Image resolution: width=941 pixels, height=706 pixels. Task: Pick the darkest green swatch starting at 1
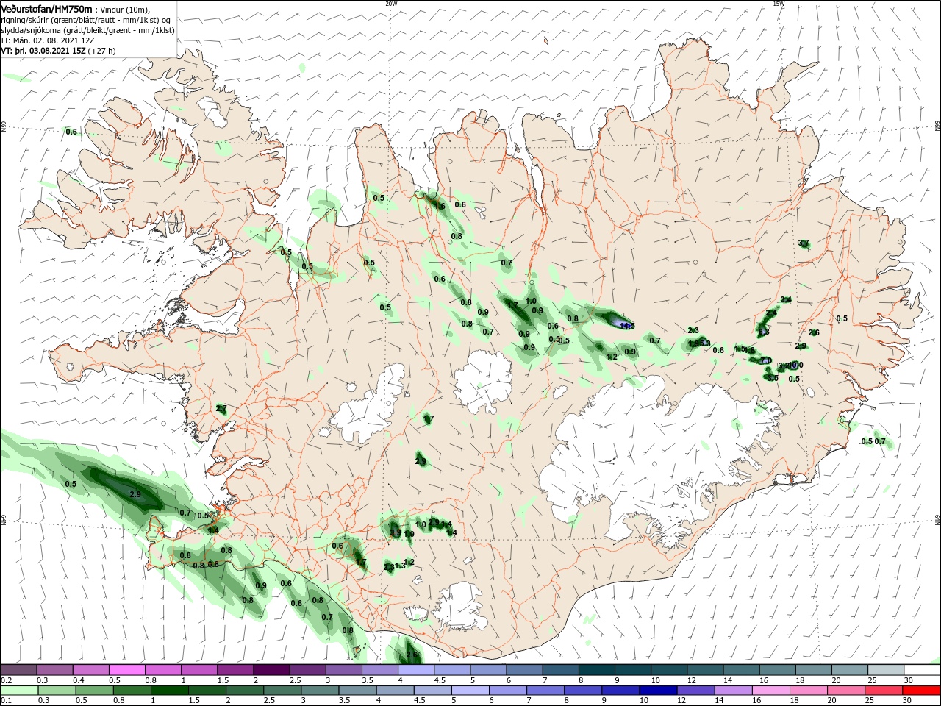pyautogui.click(x=170, y=691)
